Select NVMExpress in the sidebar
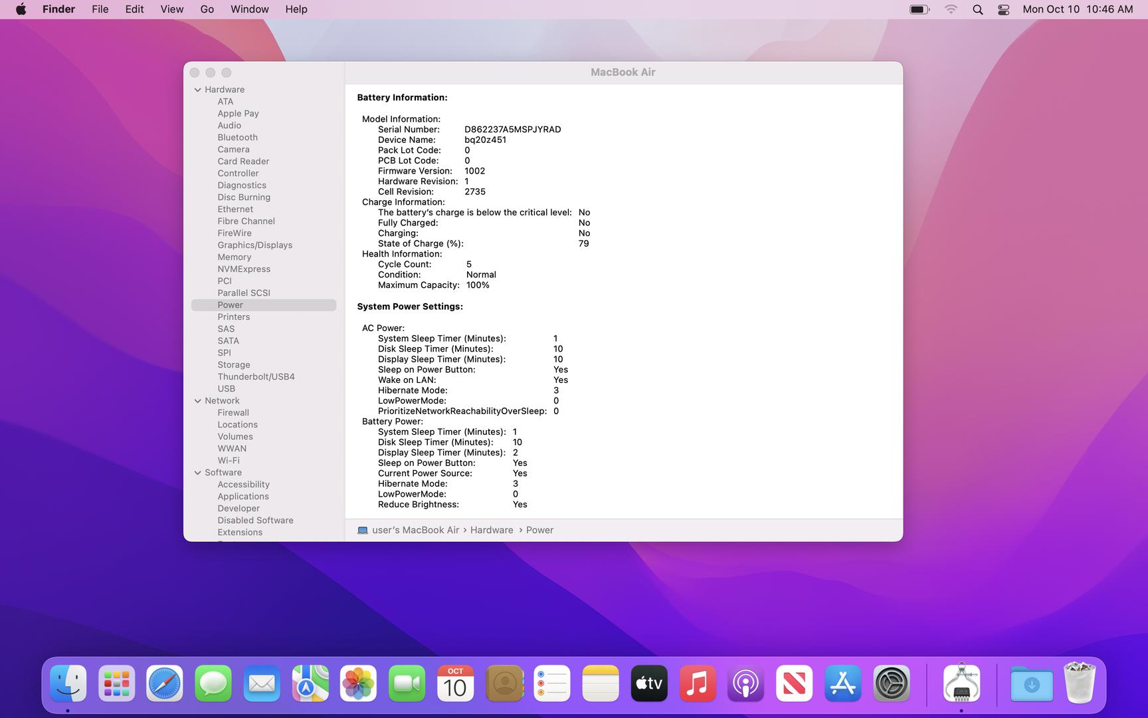Viewport: 1148px width, 718px height. (x=244, y=269)
